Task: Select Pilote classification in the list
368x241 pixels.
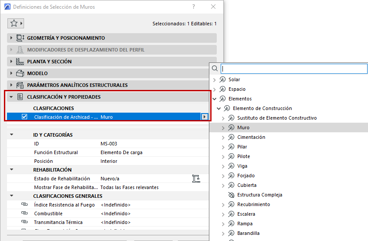Action: [x=243, y=156]
